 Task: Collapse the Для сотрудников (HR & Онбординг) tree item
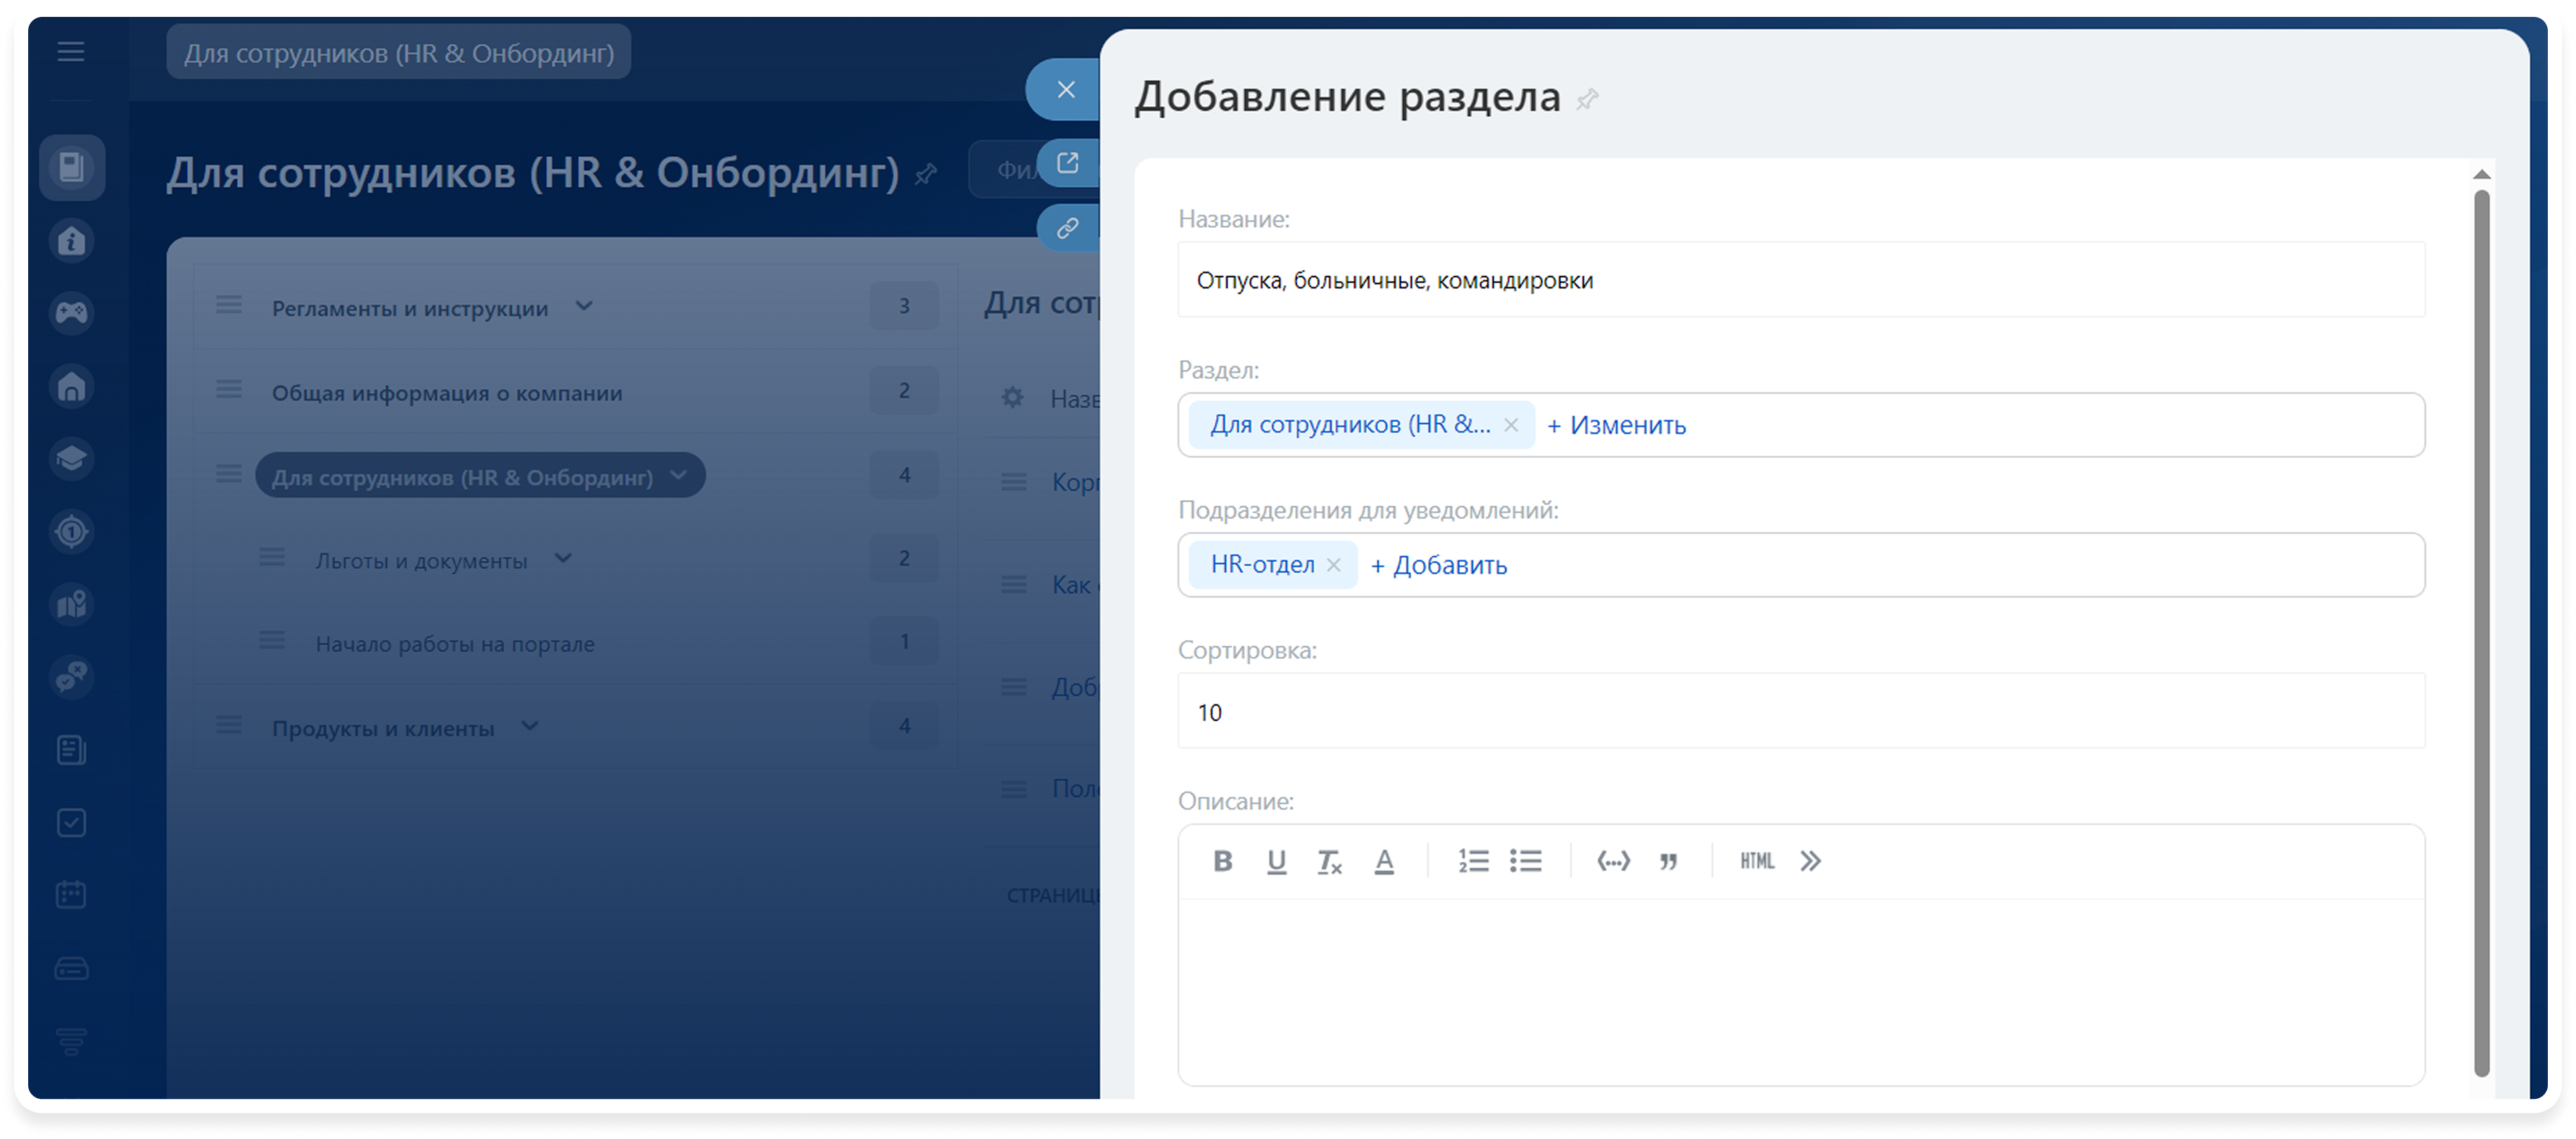tap(680, 475)
